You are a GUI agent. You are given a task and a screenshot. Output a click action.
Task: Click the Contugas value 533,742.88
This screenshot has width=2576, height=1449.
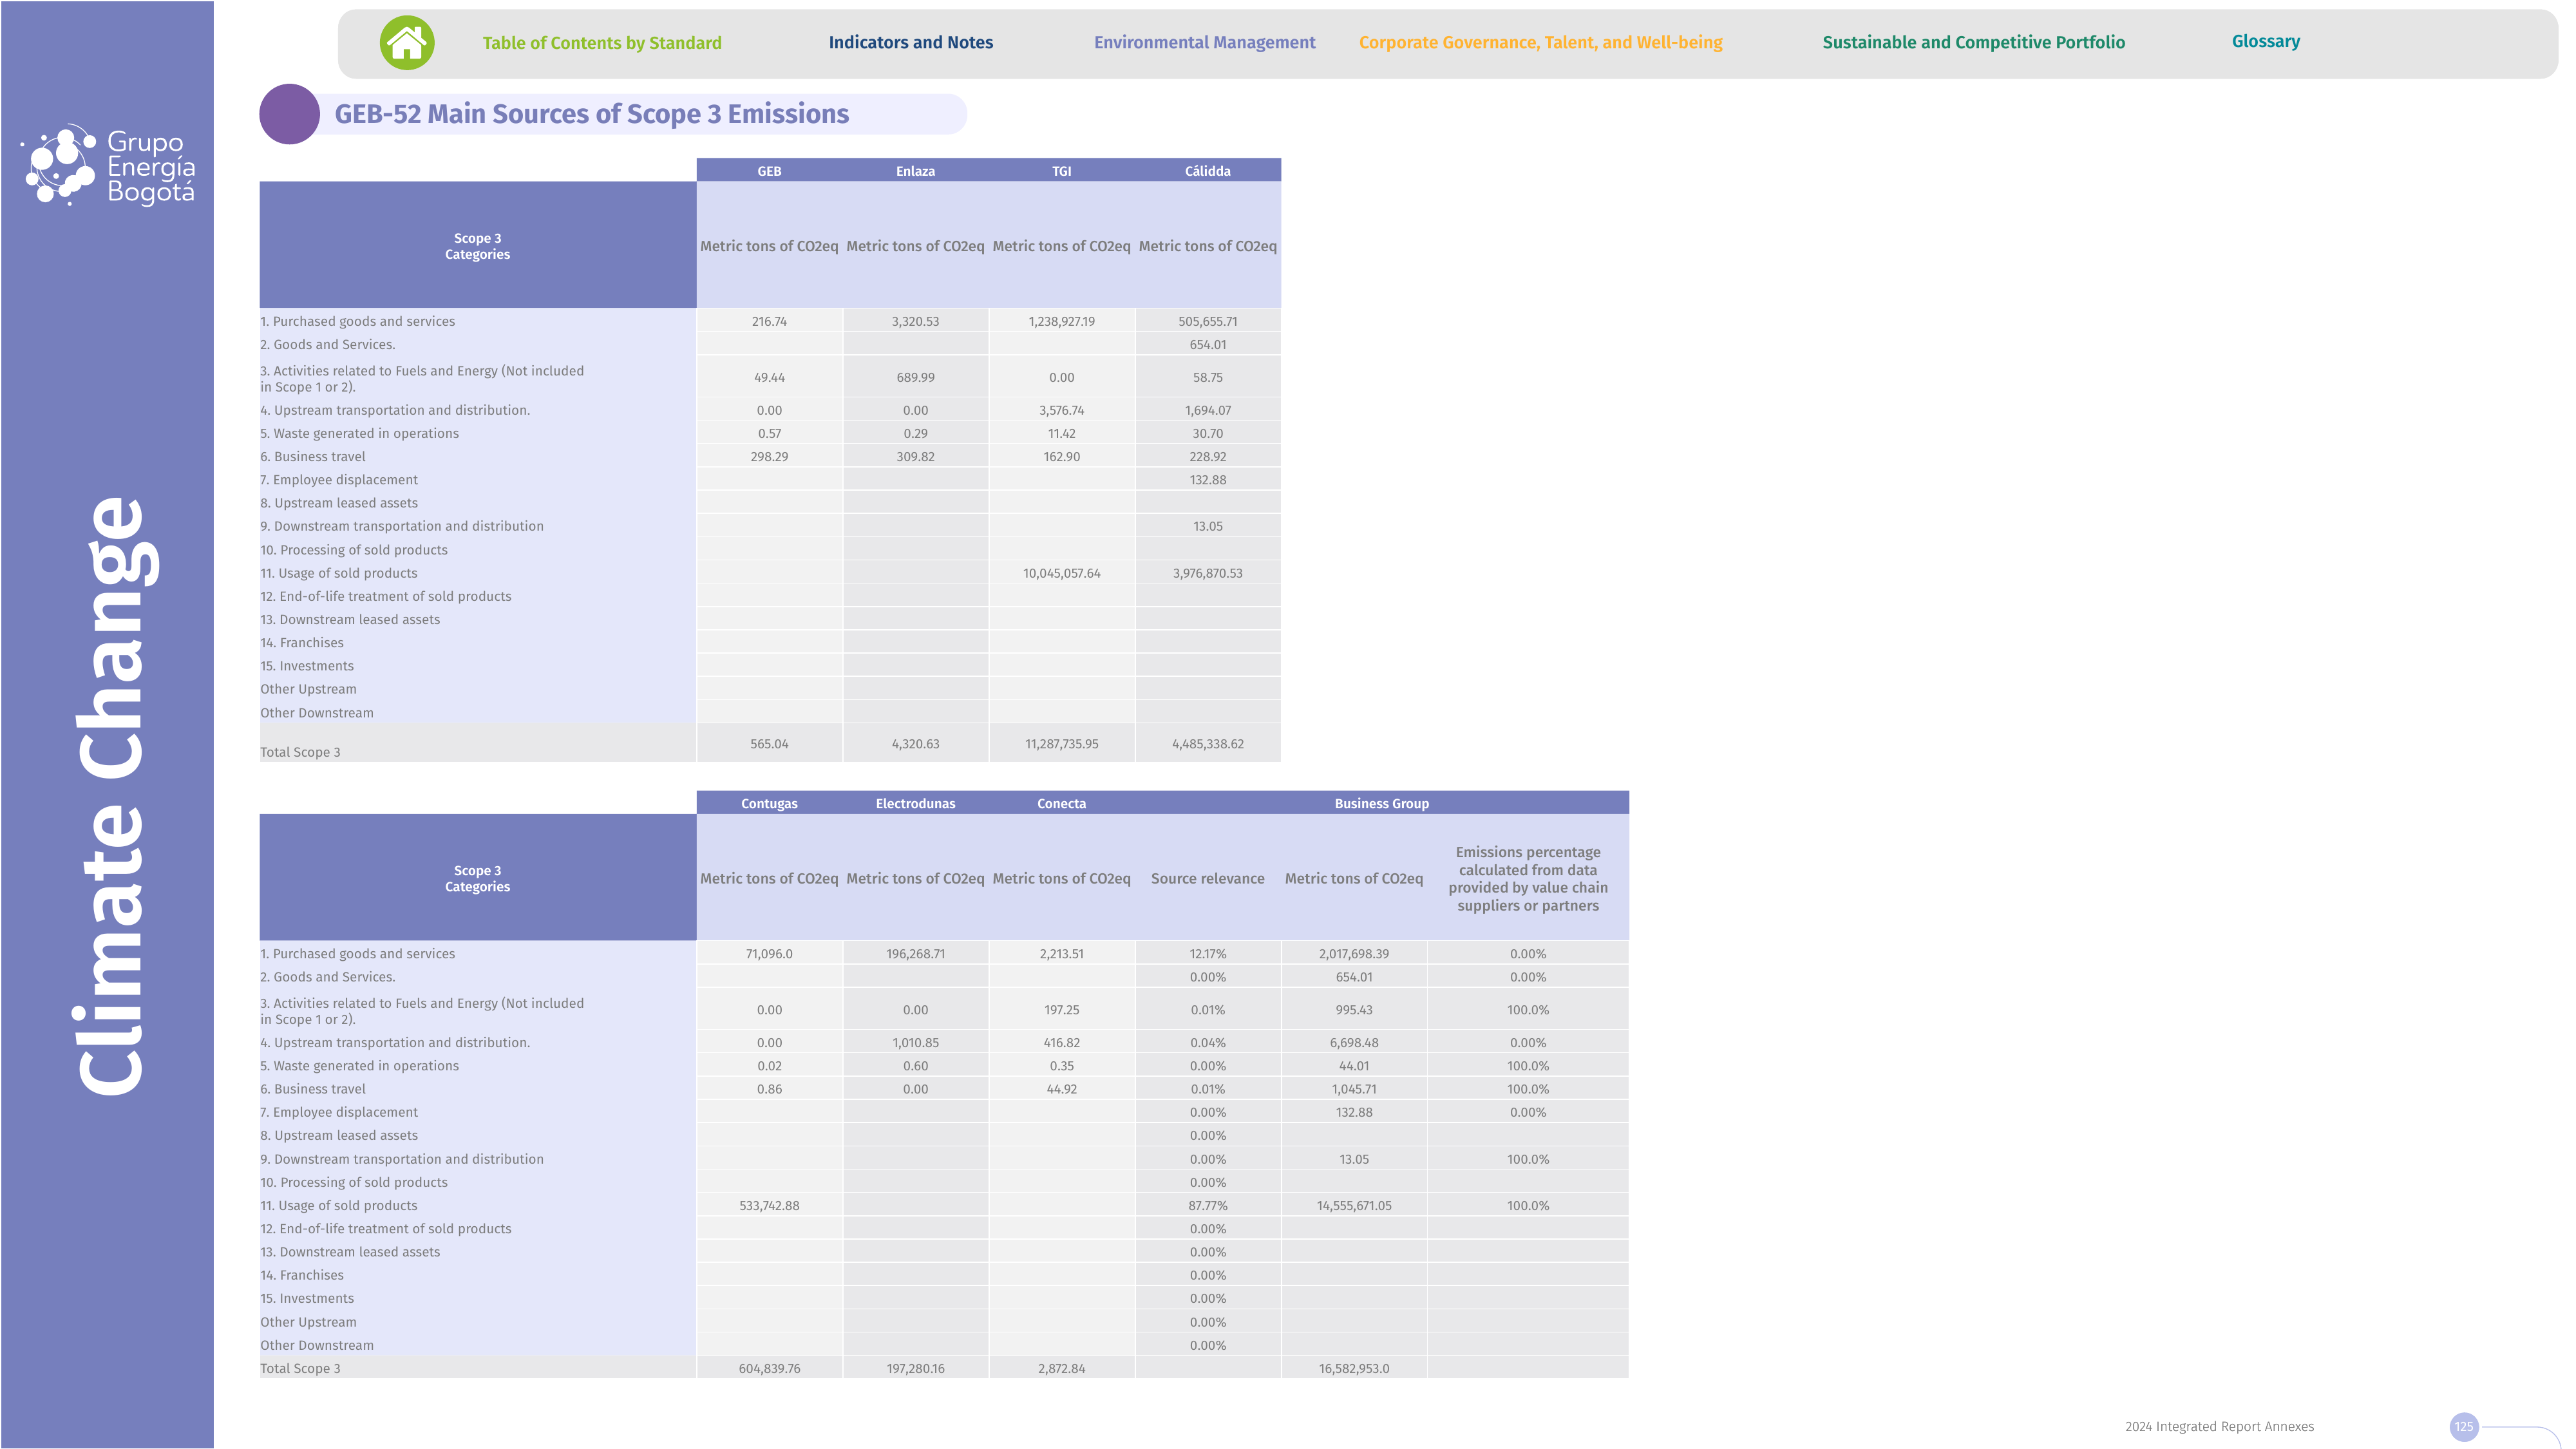769,1206
